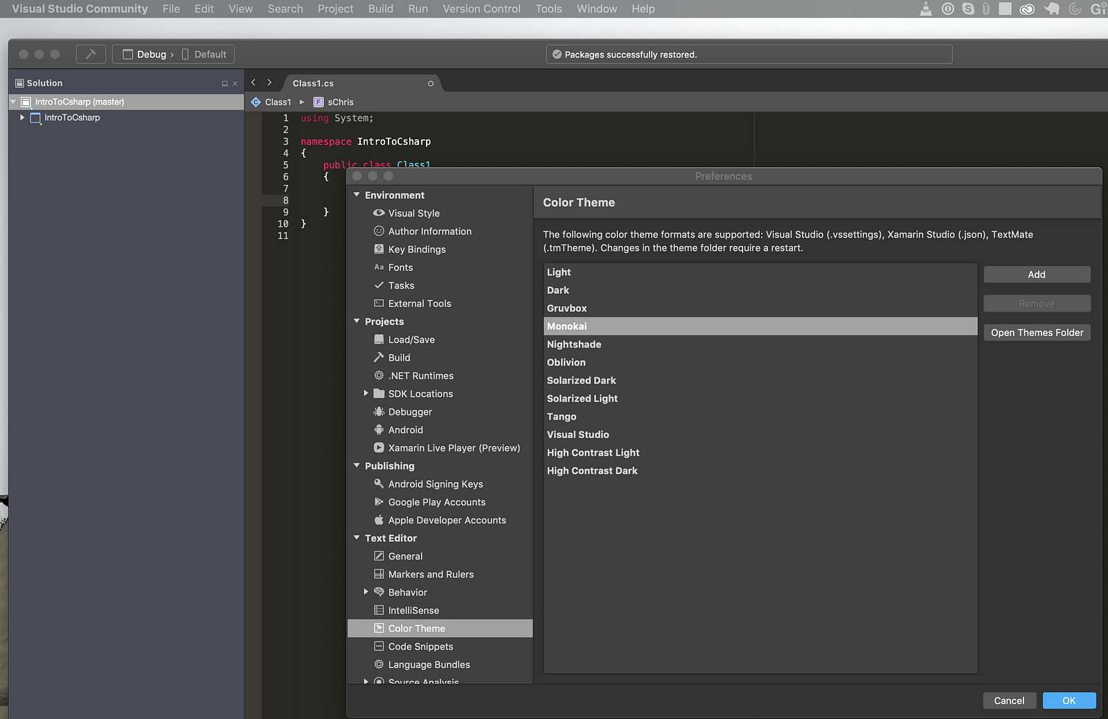Expand the Behavior node

[366, 592]
